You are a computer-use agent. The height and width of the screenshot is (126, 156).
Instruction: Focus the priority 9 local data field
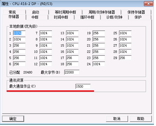coord(46,45)
